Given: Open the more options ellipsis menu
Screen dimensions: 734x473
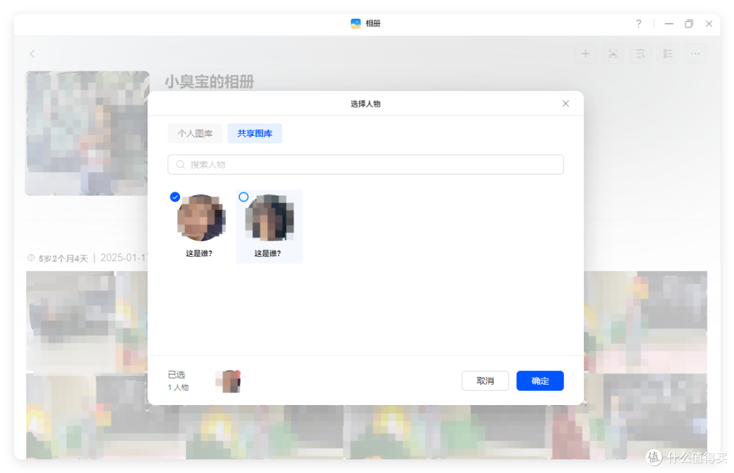Looking at the screenshot, I should [x=695, y=54].
